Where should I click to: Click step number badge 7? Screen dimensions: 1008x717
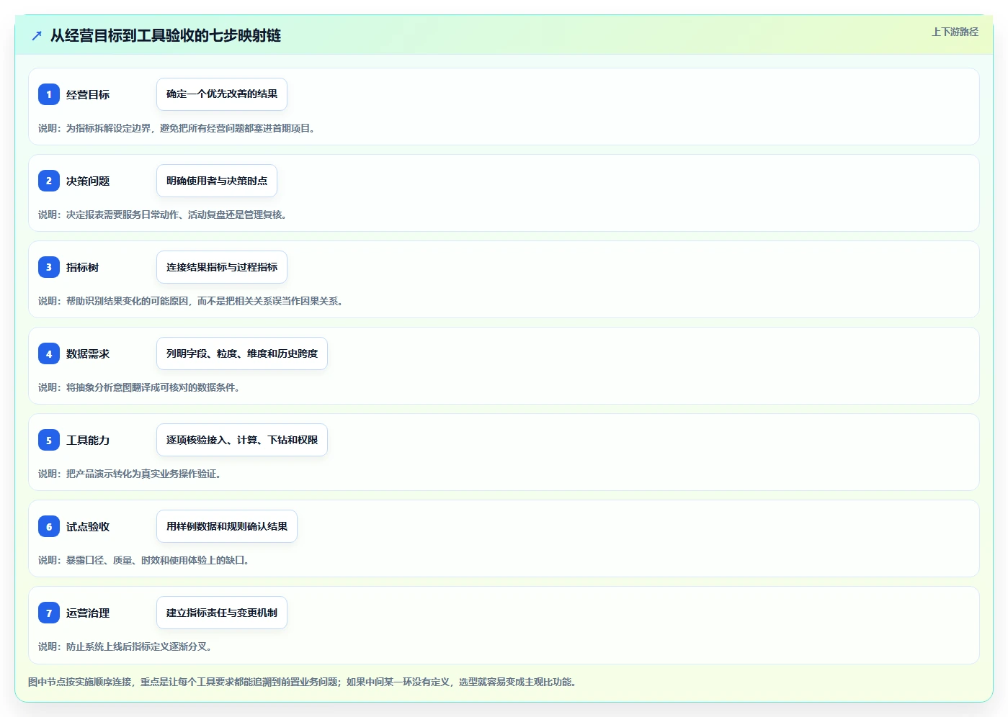(x=49, y=613)
